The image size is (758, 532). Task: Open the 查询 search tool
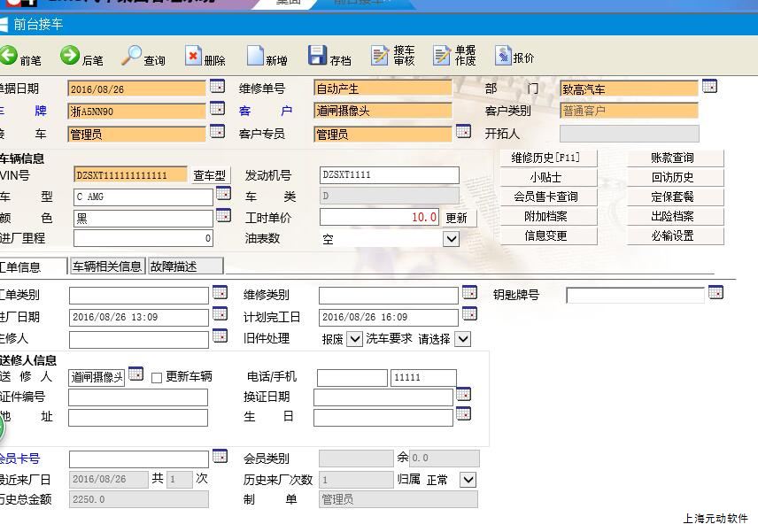coord(132,57)
